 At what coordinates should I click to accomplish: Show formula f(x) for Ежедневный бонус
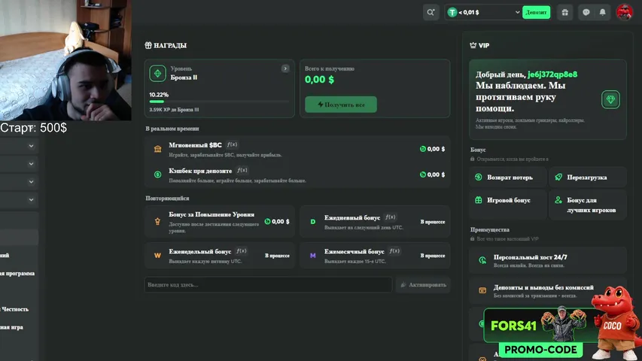coord(391,217)
